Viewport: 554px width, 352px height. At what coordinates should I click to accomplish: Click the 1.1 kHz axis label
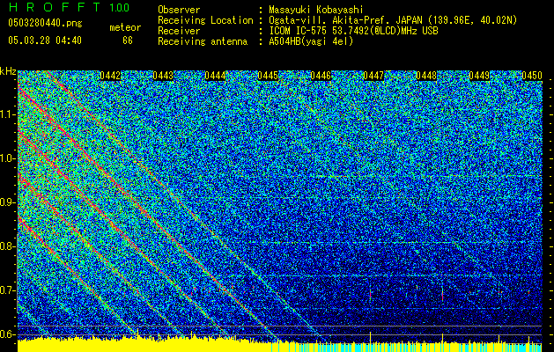click(7, 115)
